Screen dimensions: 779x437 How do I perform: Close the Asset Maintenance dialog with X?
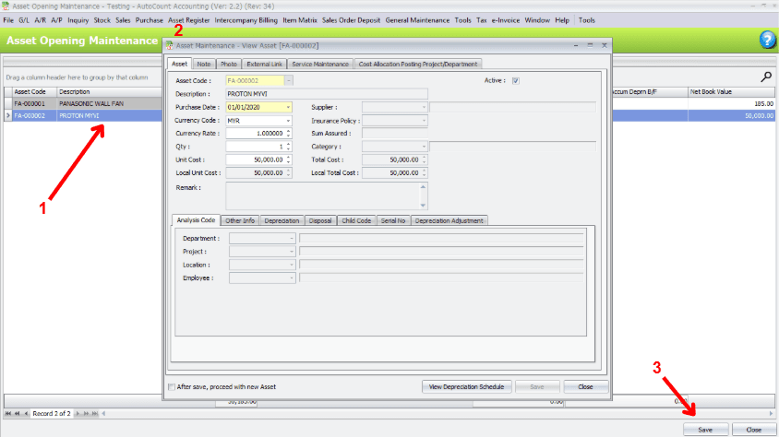[x=603, y=44]
